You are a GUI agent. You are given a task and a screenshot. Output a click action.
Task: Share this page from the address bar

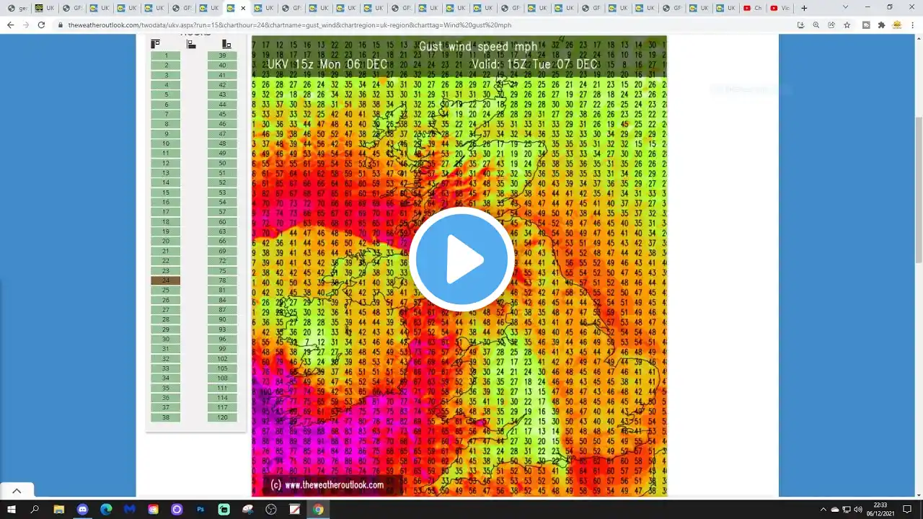pos(831,25)
